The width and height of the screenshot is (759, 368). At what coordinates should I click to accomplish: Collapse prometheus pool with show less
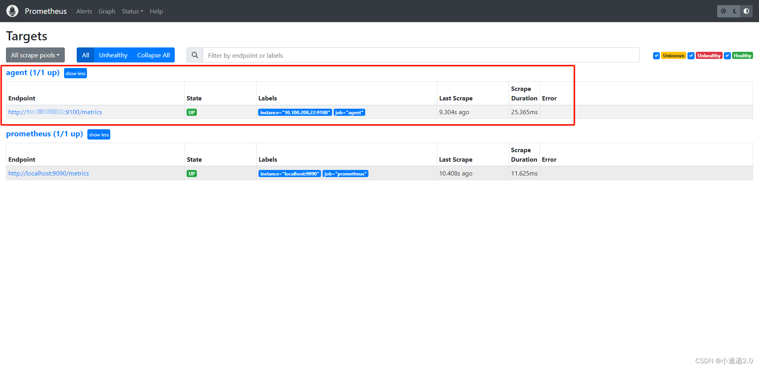[99, 135]
